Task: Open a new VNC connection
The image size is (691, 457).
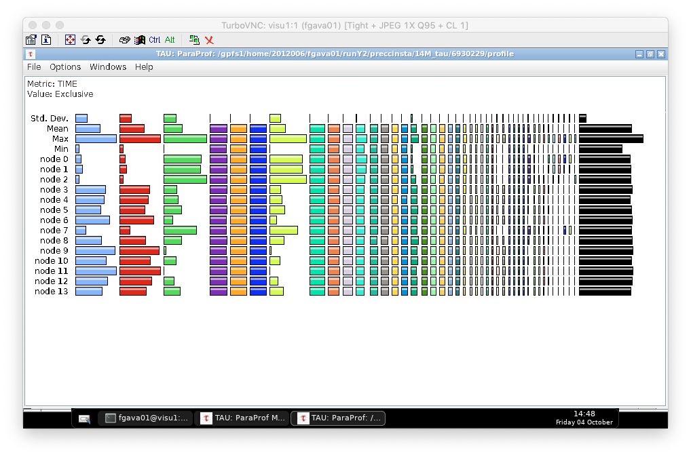Action: click(x=194, y=40)
